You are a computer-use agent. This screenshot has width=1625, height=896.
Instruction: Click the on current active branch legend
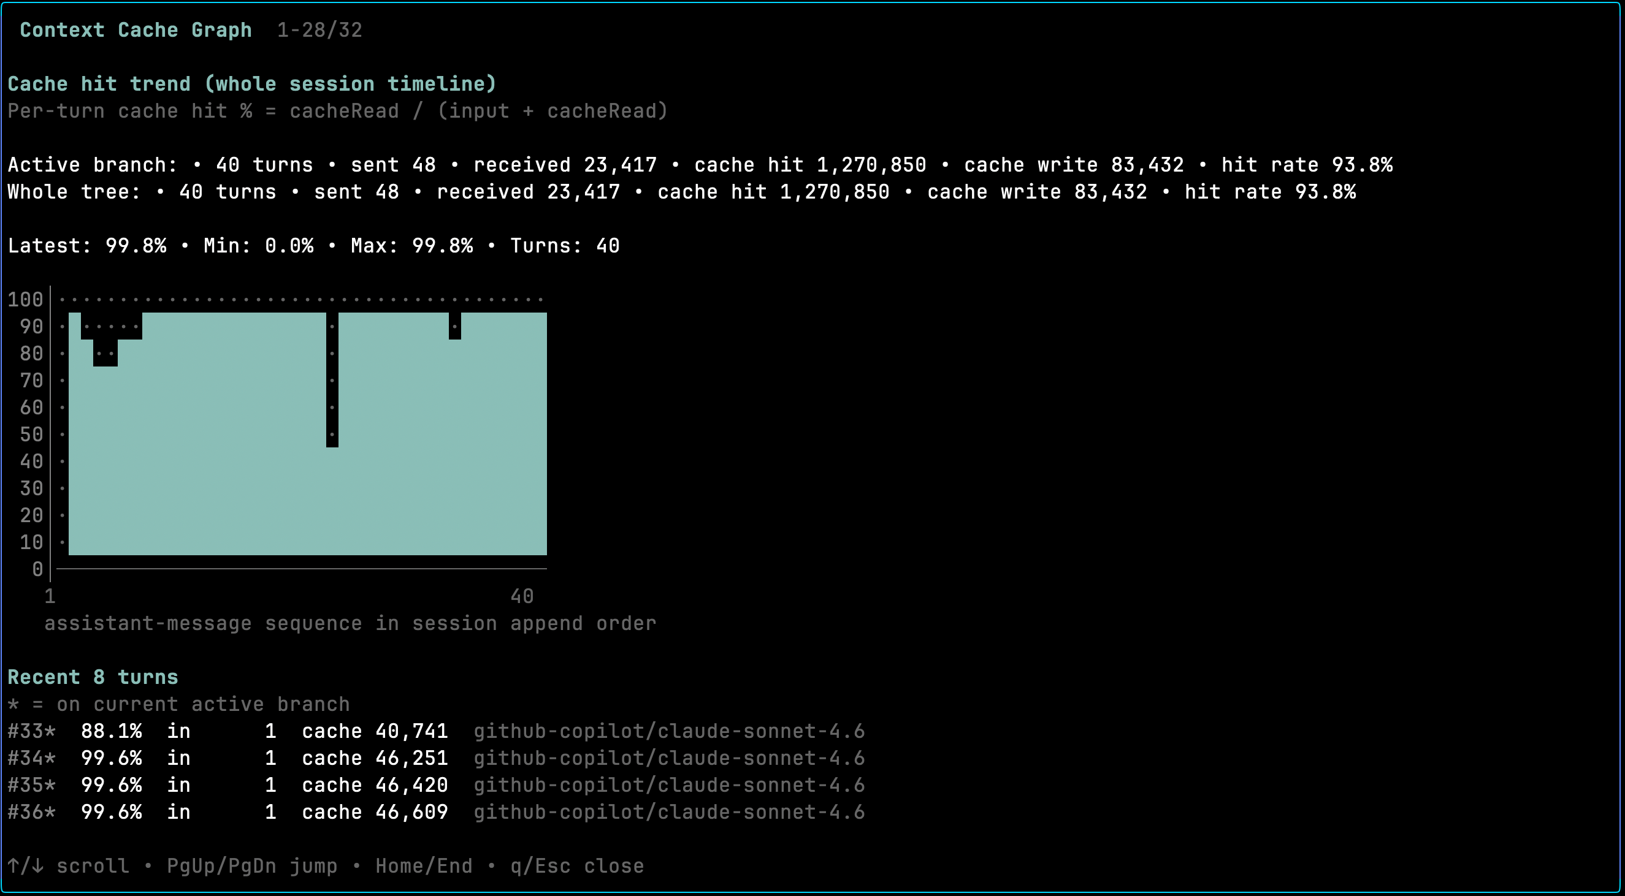pos(178,704)
